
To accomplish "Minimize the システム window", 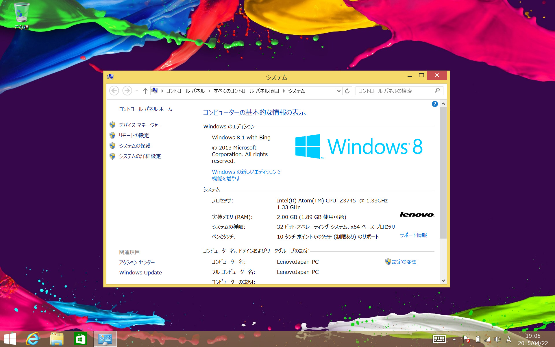I will 410,76.
